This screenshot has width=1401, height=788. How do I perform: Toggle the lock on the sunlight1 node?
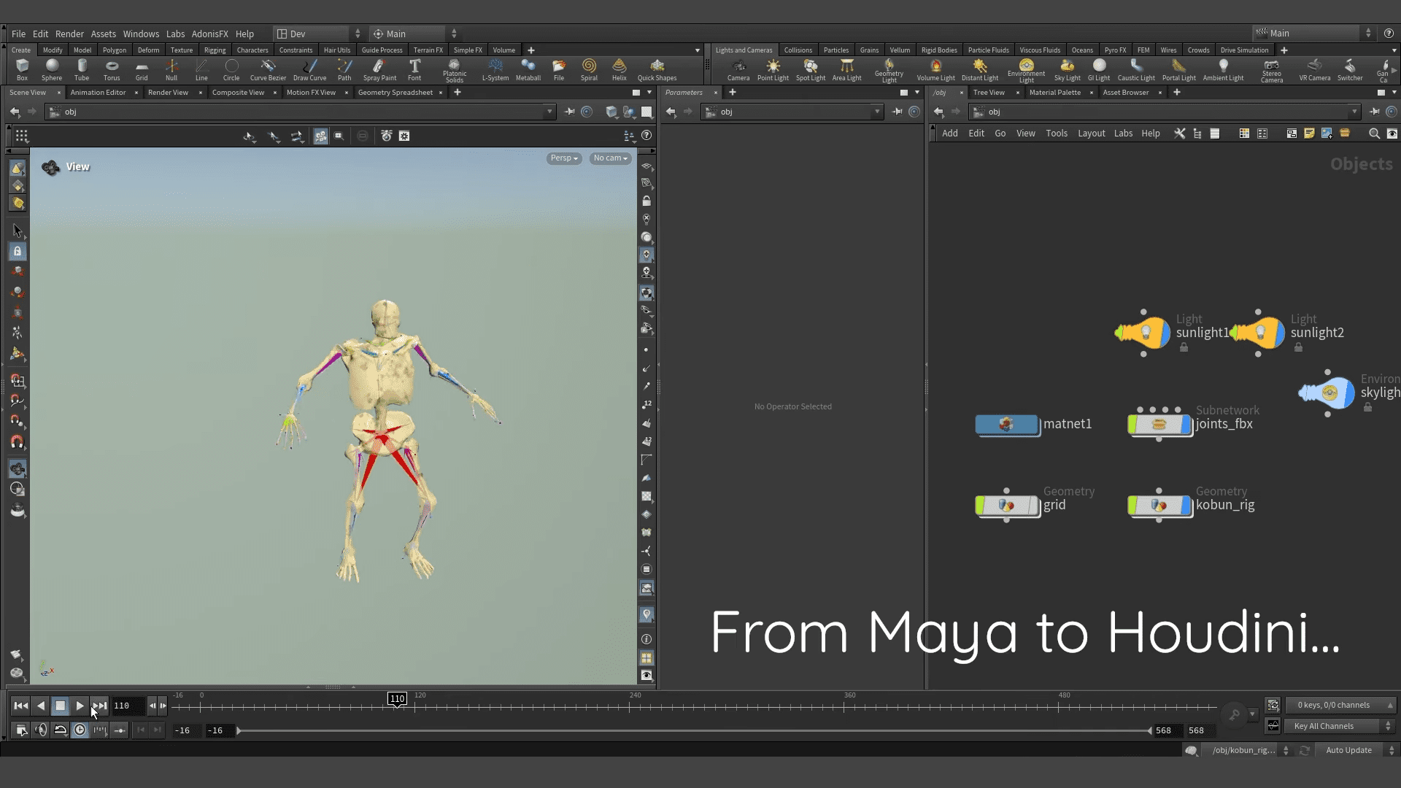coord(1184,348)
